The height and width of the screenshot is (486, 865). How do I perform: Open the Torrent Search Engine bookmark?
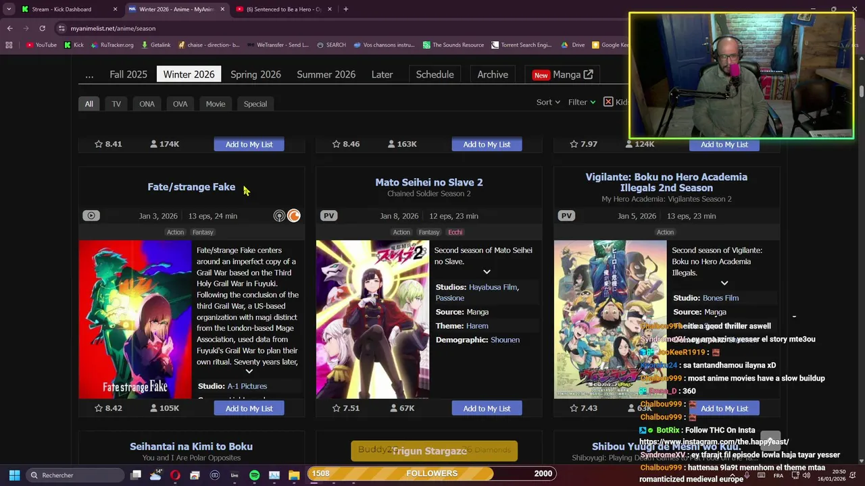click(522, 45)
